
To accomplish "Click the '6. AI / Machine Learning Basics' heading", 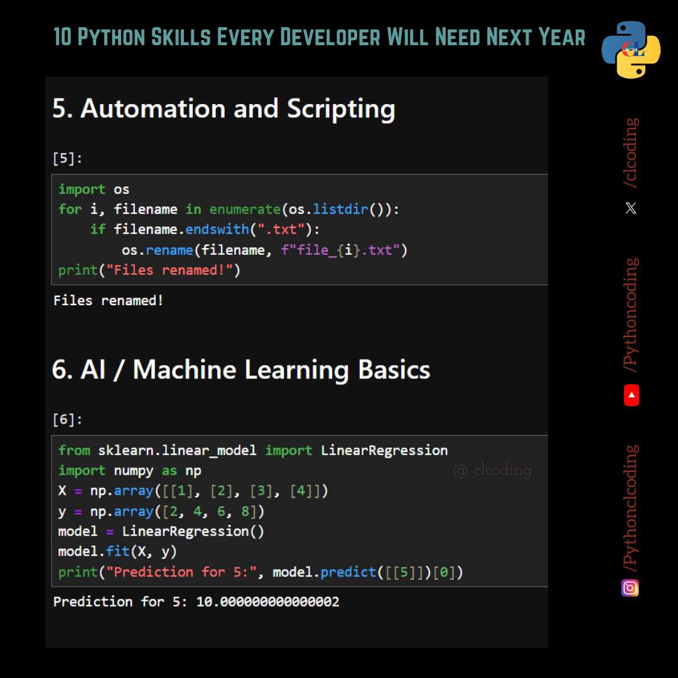I will [x=241, y=370].
